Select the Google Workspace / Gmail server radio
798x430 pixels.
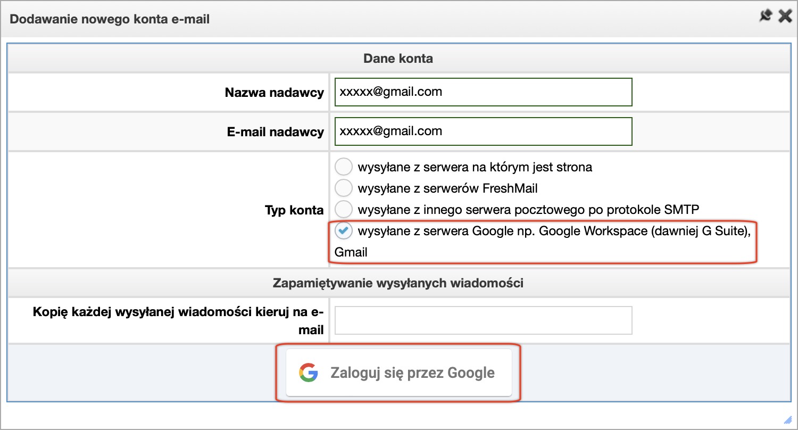343,231
